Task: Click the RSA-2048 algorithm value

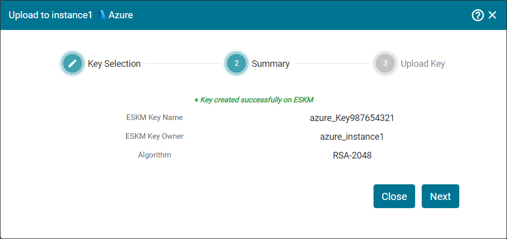Action: [352, 155]
